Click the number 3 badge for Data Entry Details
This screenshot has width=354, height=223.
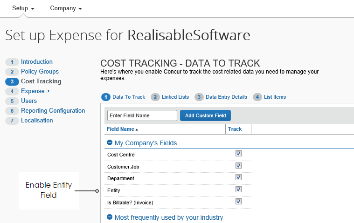(199, 97)
